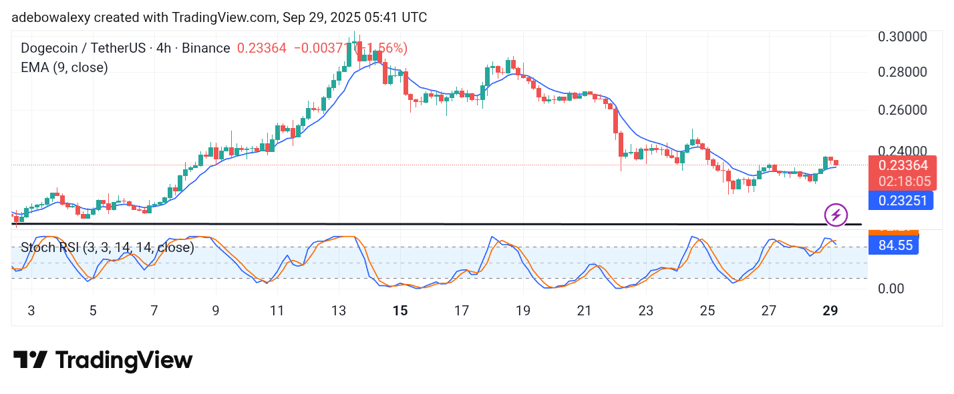Image resolution: width=954 pixels, height=394 pixels.
Task: Click the header price value 0.23364
Action: pos(263,48)
